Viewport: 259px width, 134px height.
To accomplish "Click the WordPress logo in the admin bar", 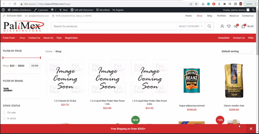I will (x=3, y=10).
